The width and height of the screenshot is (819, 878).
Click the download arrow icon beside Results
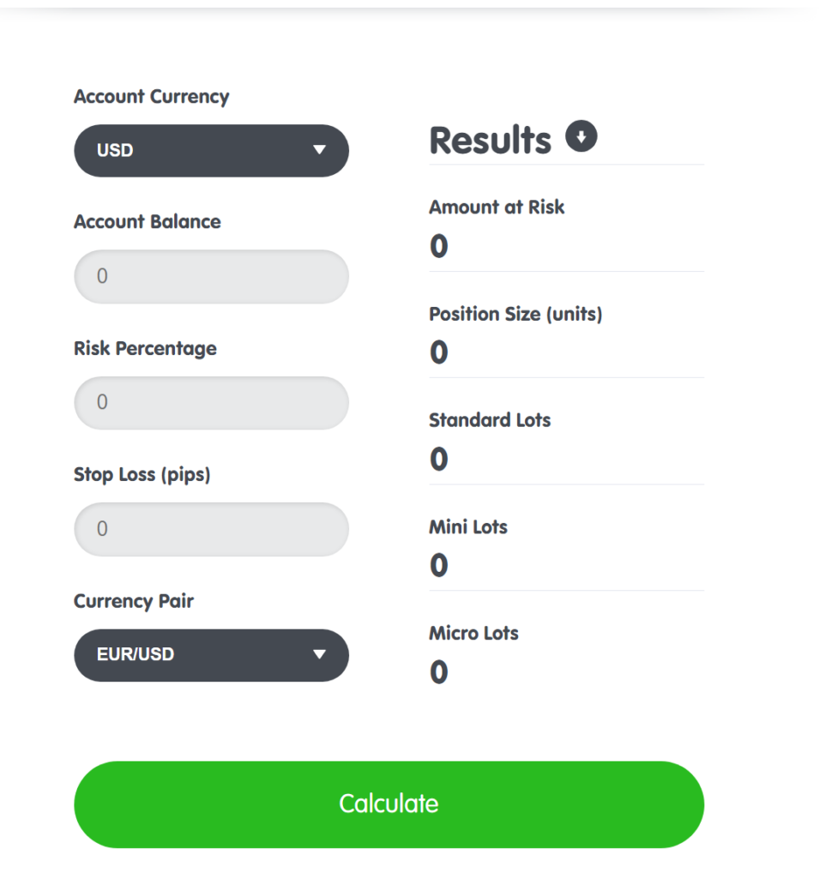tap(581, 136)
